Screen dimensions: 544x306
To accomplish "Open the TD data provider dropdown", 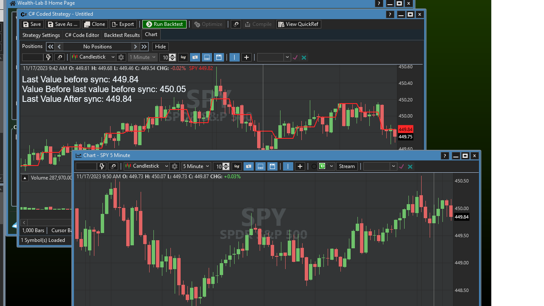I will [326, 166].
